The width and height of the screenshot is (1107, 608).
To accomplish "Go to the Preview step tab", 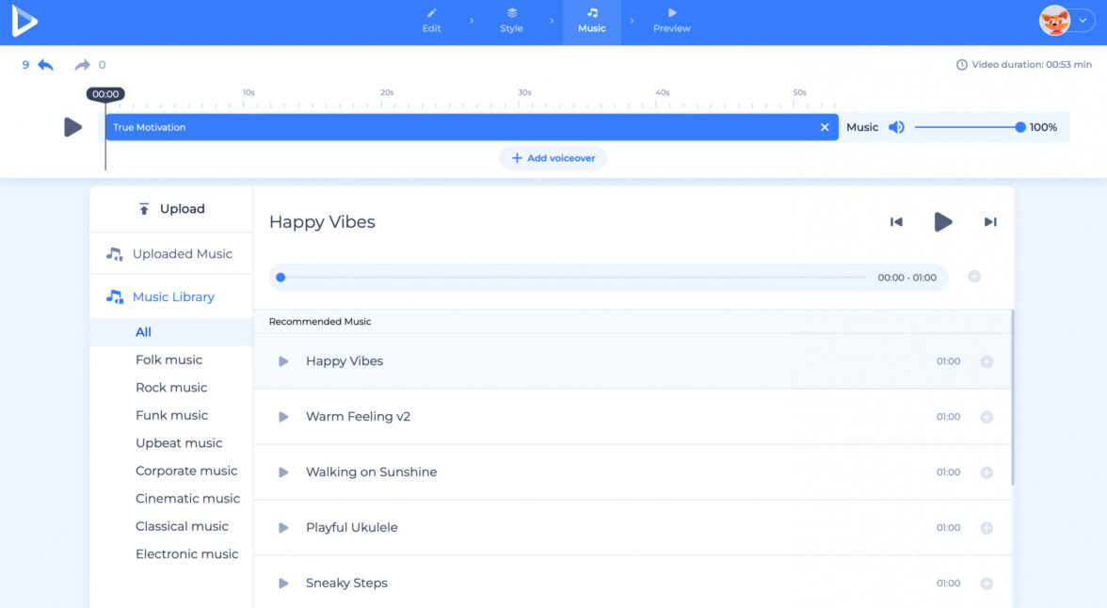I will 671,21.
